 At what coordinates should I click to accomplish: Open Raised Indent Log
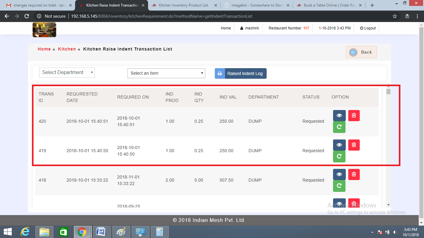coord(241,73)
